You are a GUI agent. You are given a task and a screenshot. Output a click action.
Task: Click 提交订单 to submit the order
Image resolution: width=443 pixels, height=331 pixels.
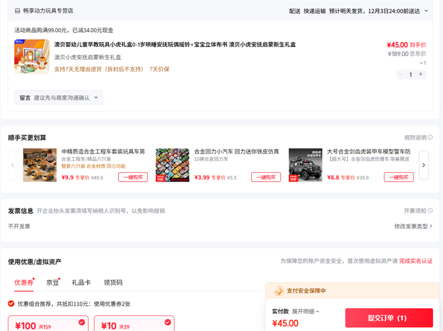(389, 318)
